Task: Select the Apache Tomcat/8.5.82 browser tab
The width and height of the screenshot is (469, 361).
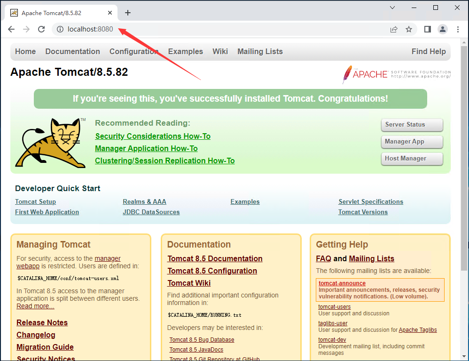Action: coord(61,13)
